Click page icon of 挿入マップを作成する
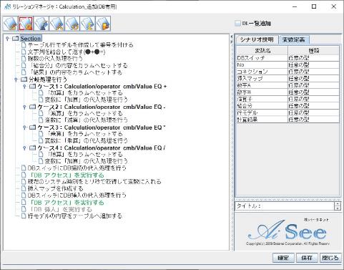This screenshot has width=344, height=270. point(24,188)
